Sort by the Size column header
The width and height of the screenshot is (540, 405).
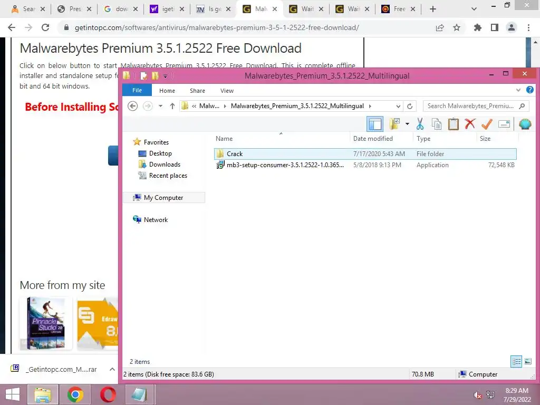pos(497,139)
